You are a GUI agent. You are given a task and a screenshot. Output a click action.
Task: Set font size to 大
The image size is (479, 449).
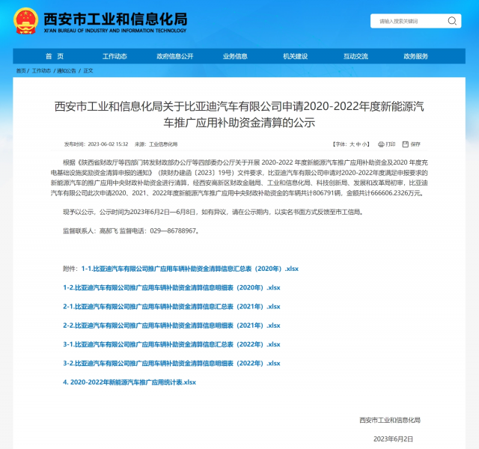tap(352, 144)
